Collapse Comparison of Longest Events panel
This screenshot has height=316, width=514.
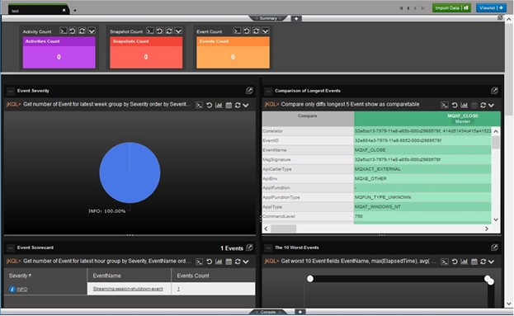click(268, 91)
